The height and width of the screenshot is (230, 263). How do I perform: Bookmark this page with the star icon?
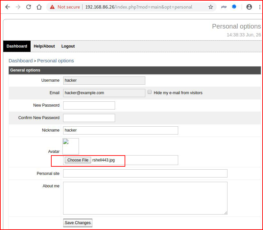coord(211,7)
